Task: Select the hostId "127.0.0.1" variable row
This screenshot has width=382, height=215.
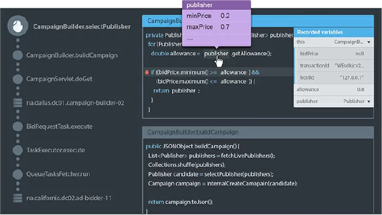Action: [x=334, y=78]
